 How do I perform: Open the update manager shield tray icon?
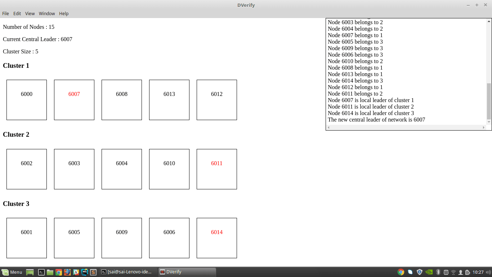pyautogui.click(x=420, y=272)
